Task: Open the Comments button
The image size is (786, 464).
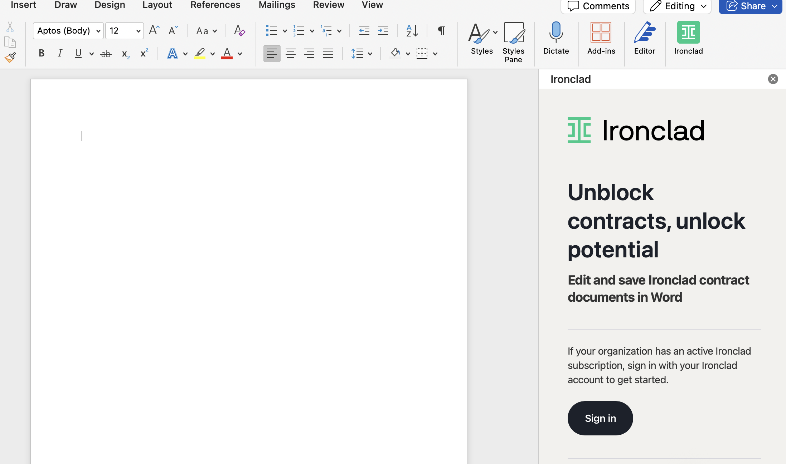Action: [598, 6]
